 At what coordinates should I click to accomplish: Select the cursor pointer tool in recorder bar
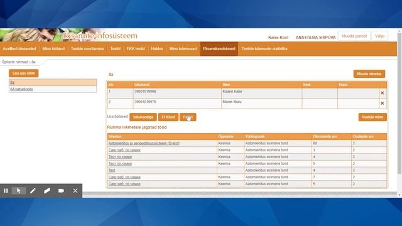19,191
